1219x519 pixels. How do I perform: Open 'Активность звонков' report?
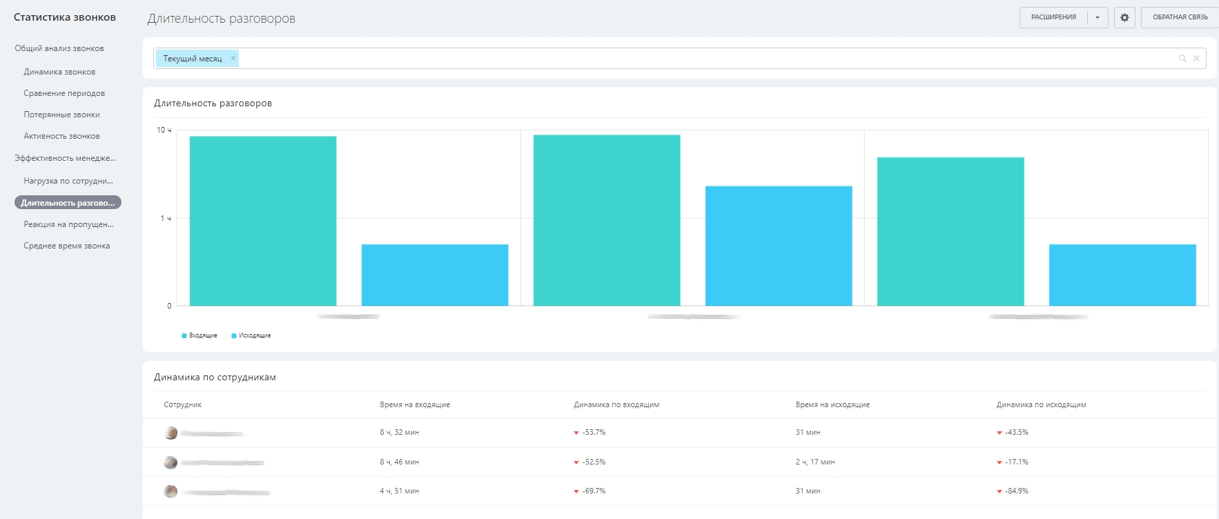(61, 136)
